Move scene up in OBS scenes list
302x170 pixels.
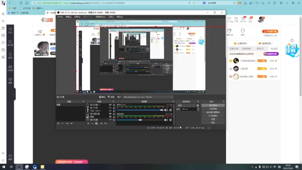tap(67, 124)
